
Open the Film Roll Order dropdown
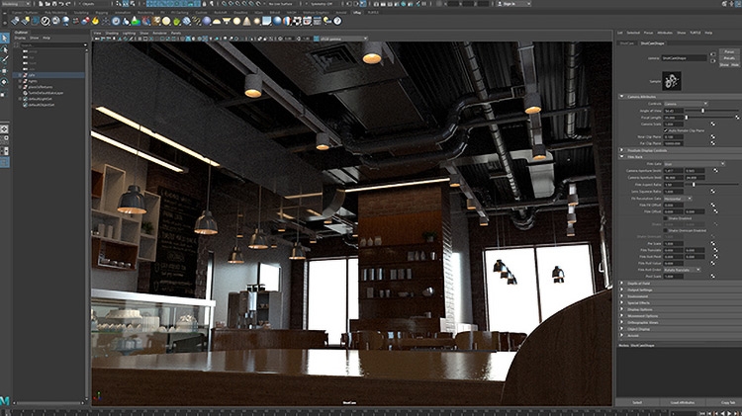click(682, 270)
